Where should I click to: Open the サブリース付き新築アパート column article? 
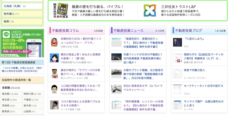click(x=80, y=72)
